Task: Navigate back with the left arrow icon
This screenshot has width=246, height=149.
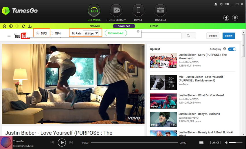Action: click(x=11, y=26)
